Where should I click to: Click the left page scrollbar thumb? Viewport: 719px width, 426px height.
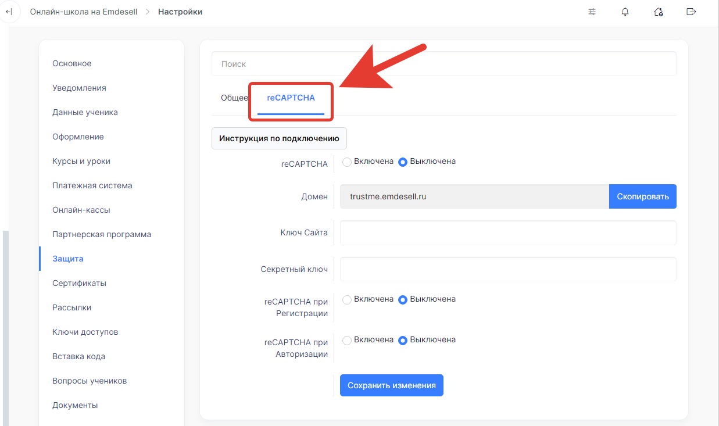pos(5,328)
